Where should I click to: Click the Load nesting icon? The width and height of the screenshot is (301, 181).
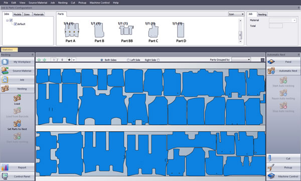point(17,98)
